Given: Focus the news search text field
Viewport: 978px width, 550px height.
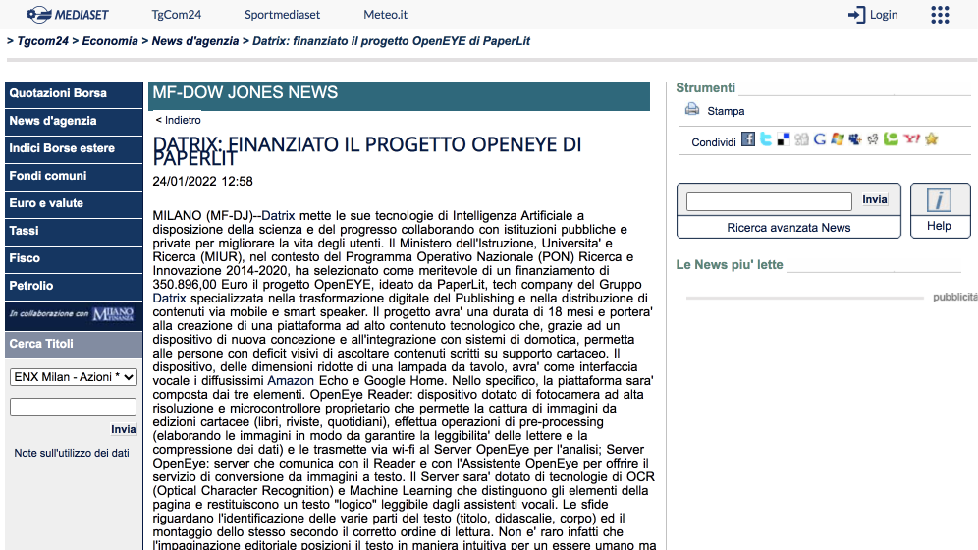Looking at the screenshot, I should (x=769, y=201).
